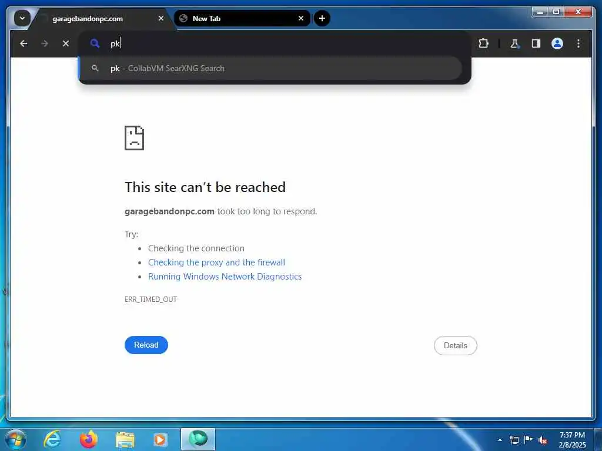Switch to the New Tab tab
602x451 pixels.
[242, 18]
